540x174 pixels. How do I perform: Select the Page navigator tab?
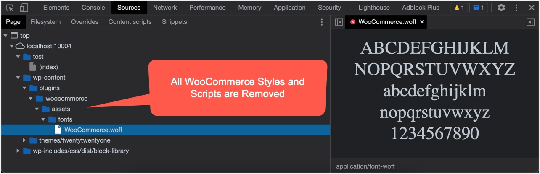click(x=13, y=22)
